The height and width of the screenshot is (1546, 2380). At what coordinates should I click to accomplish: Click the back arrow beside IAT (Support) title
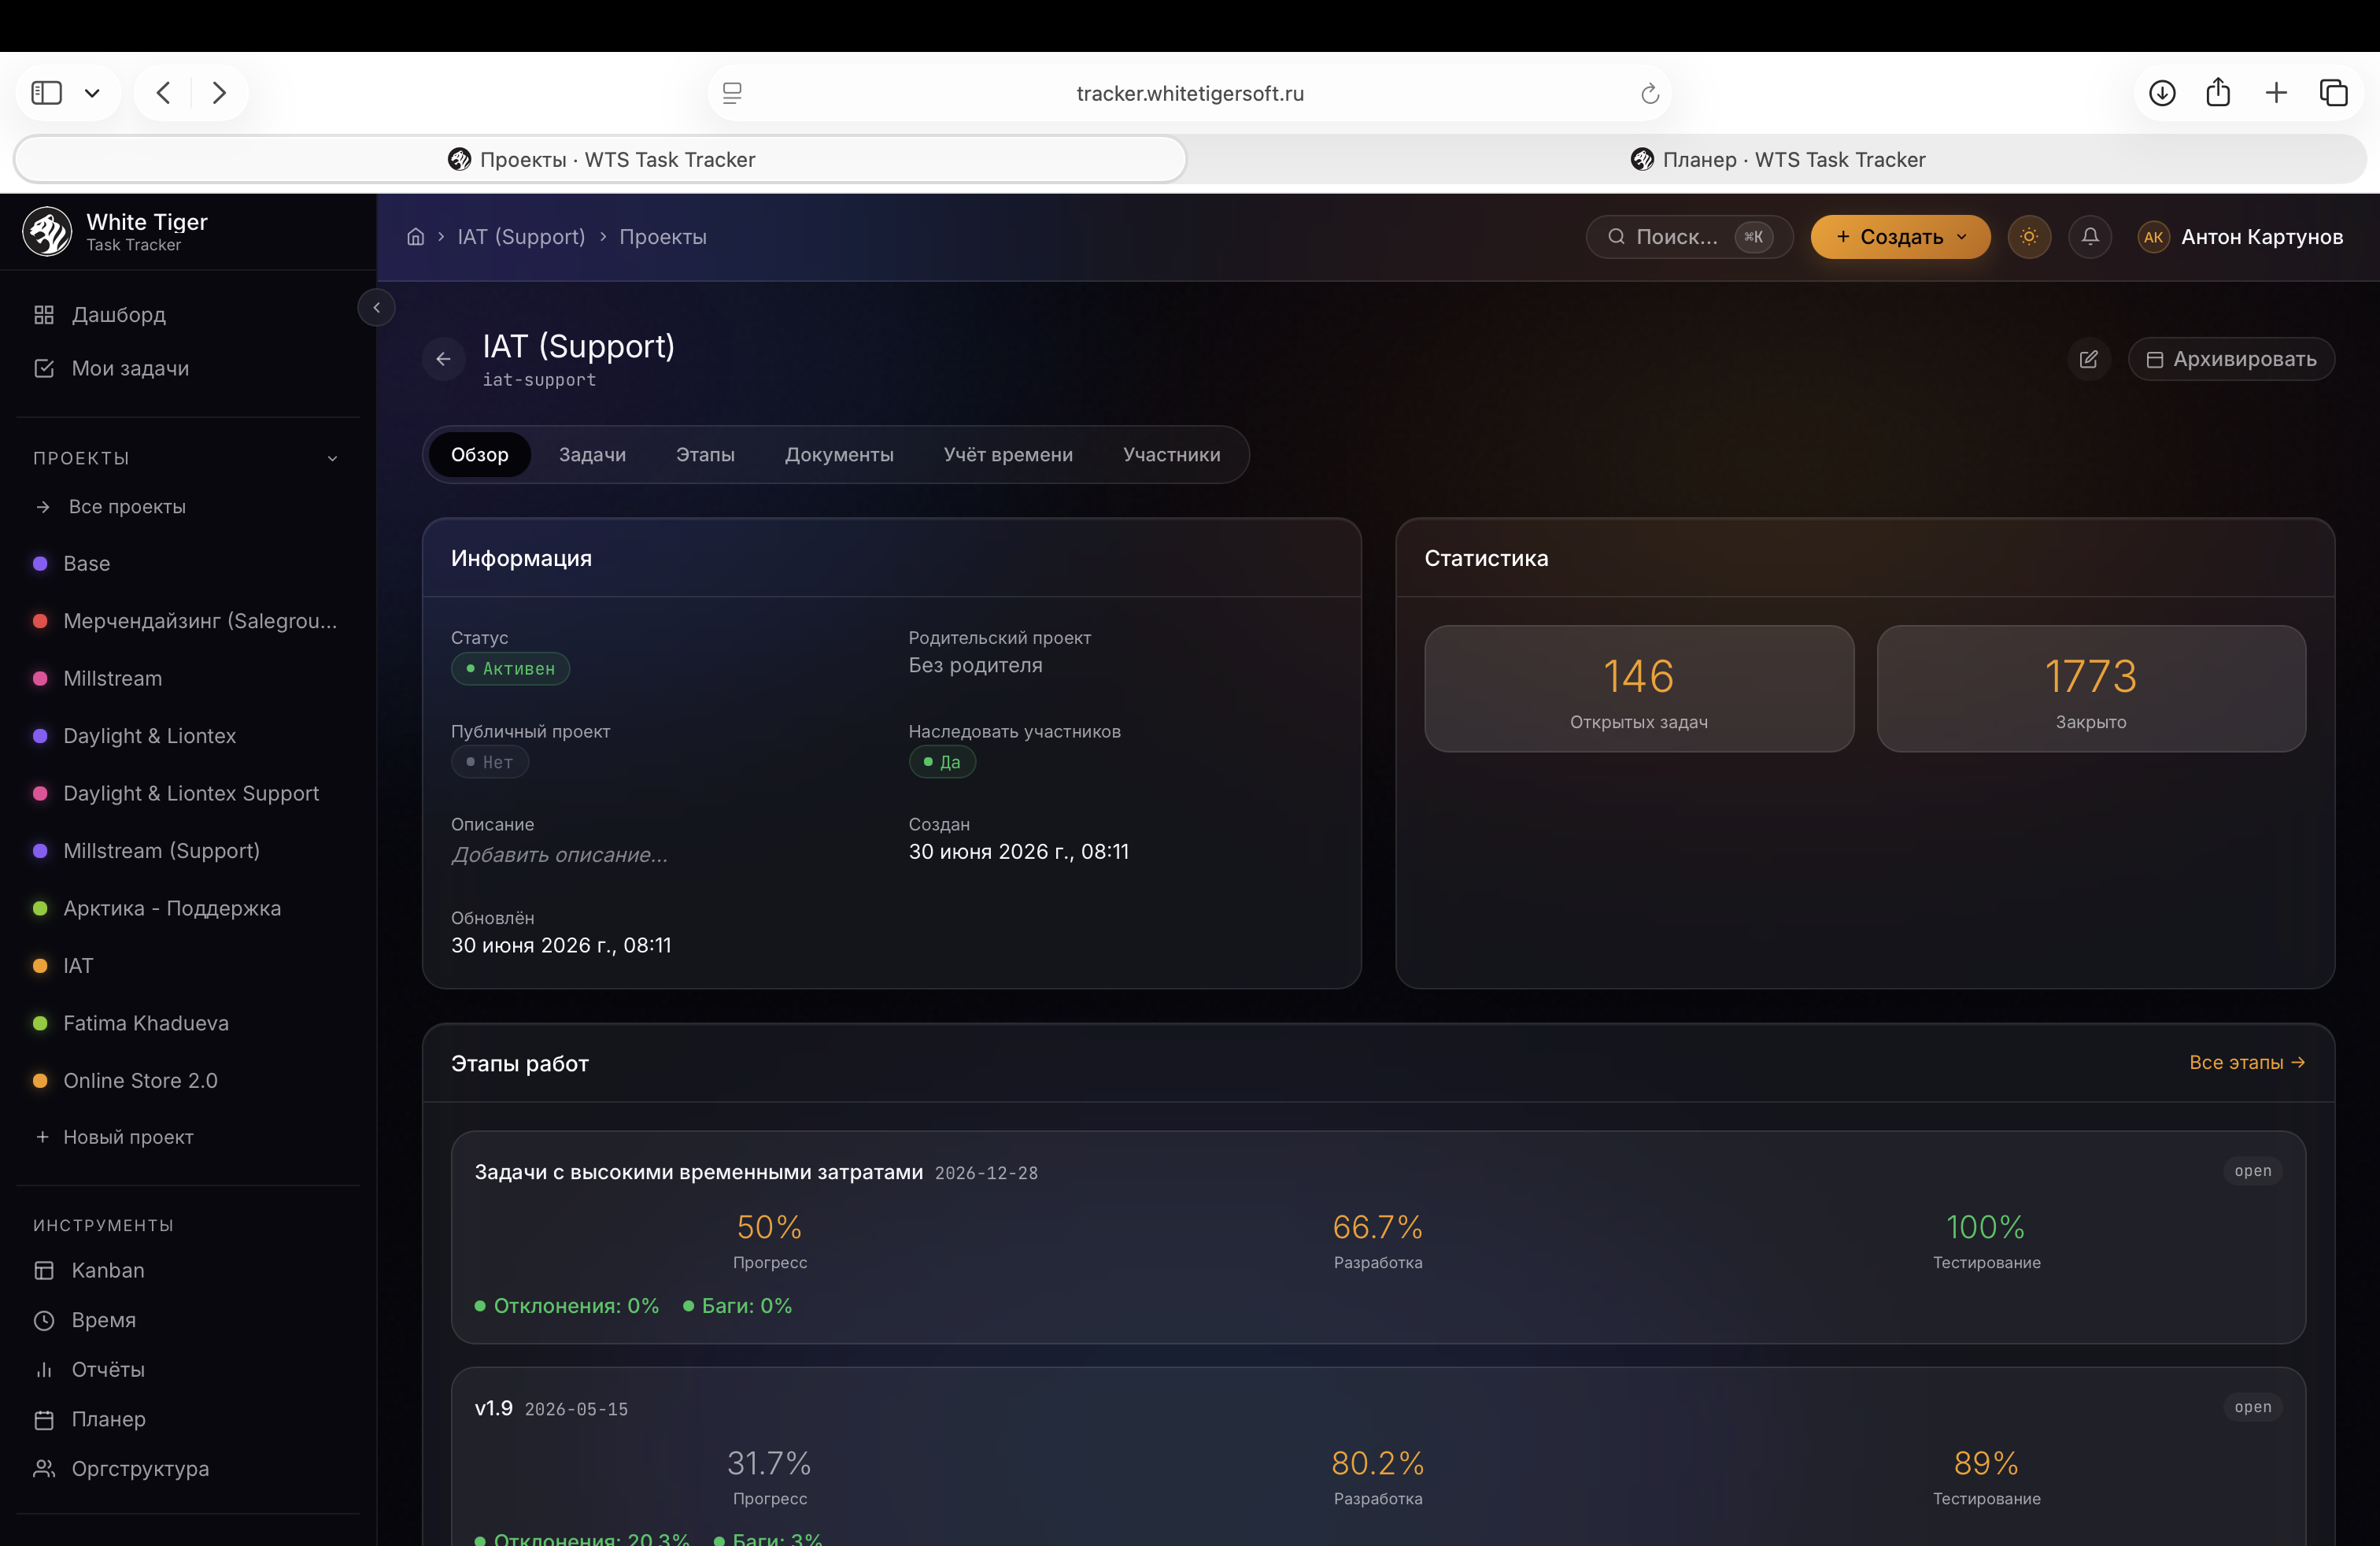point(443,359)
